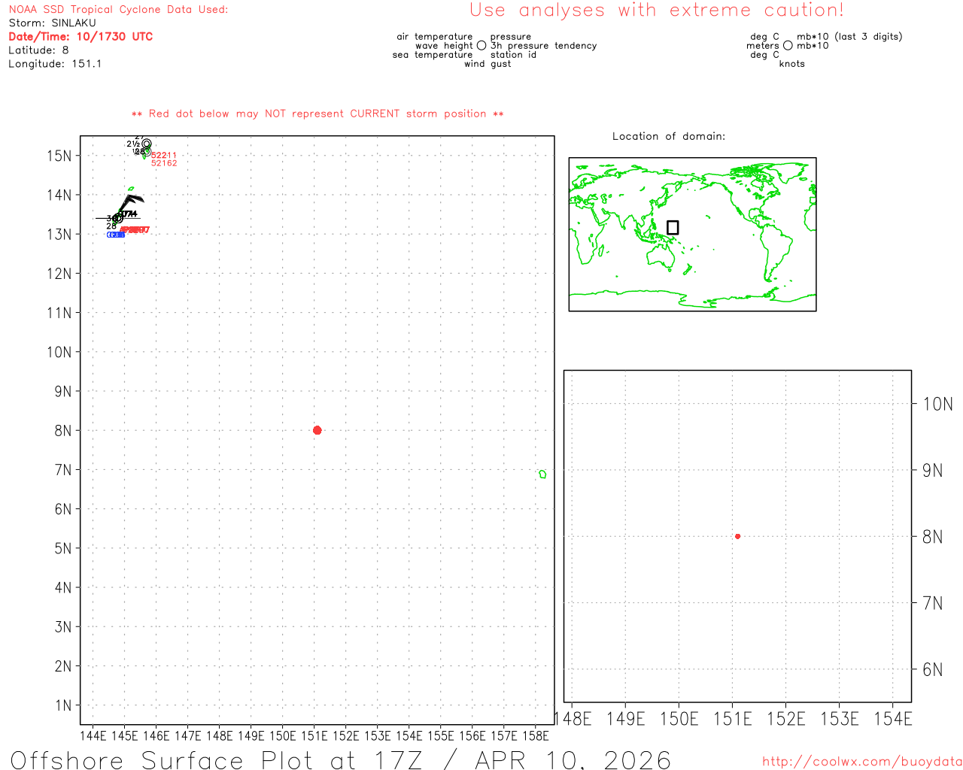Click the black domain box on world map
Viewport: 963px width, 770px height.
coord(673,227)
